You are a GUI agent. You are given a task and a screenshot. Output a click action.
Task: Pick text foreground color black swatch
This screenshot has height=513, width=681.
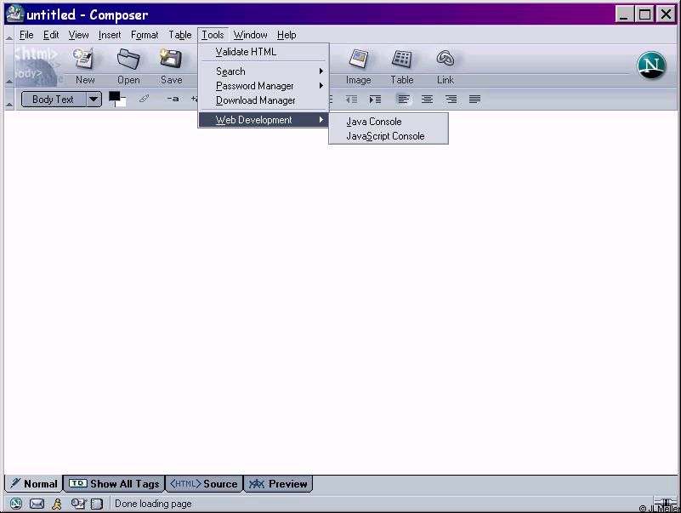(x=114, y=96)
